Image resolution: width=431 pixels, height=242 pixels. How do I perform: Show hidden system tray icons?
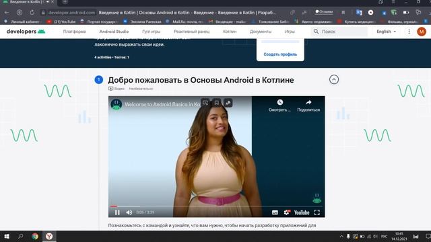pyautogui.click(x=341, y=236)
